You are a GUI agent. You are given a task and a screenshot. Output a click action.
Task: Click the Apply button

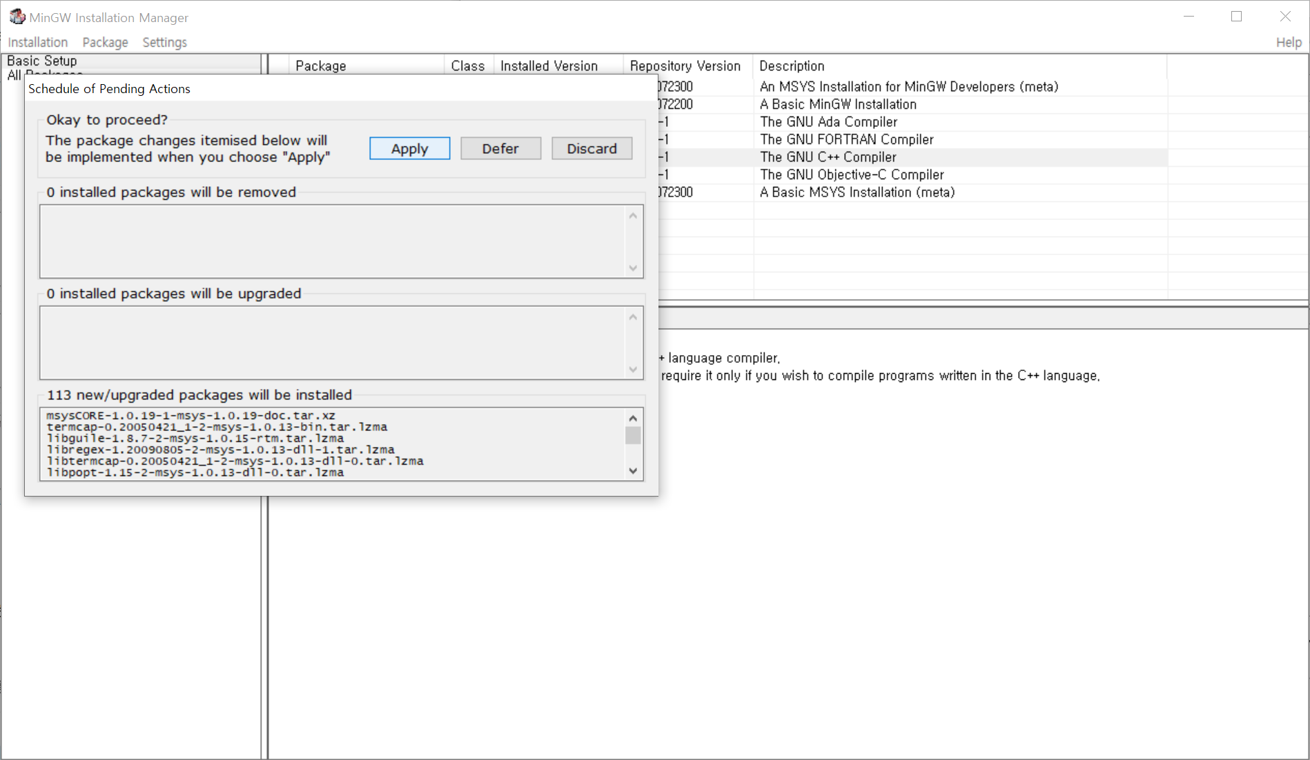point(409,148)
